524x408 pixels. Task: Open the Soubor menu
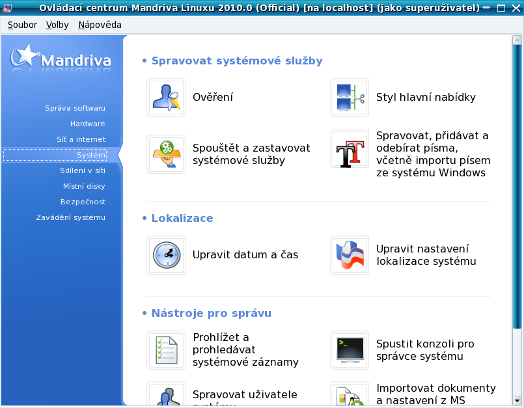22,25
